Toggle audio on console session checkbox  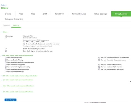tap(6, 62)
